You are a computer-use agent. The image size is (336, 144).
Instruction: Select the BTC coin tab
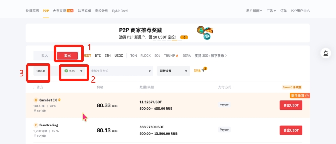98,56
